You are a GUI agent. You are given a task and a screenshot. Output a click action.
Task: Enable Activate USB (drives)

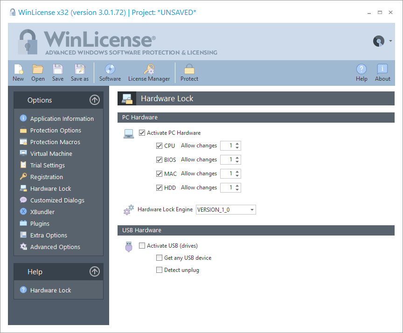click(x=142, y=246)
